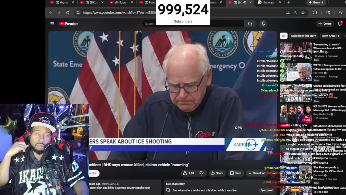This screenshot has height=195, width=346.
Task: Open the YouTube hamburger guide menu
Action: point(52,24)
